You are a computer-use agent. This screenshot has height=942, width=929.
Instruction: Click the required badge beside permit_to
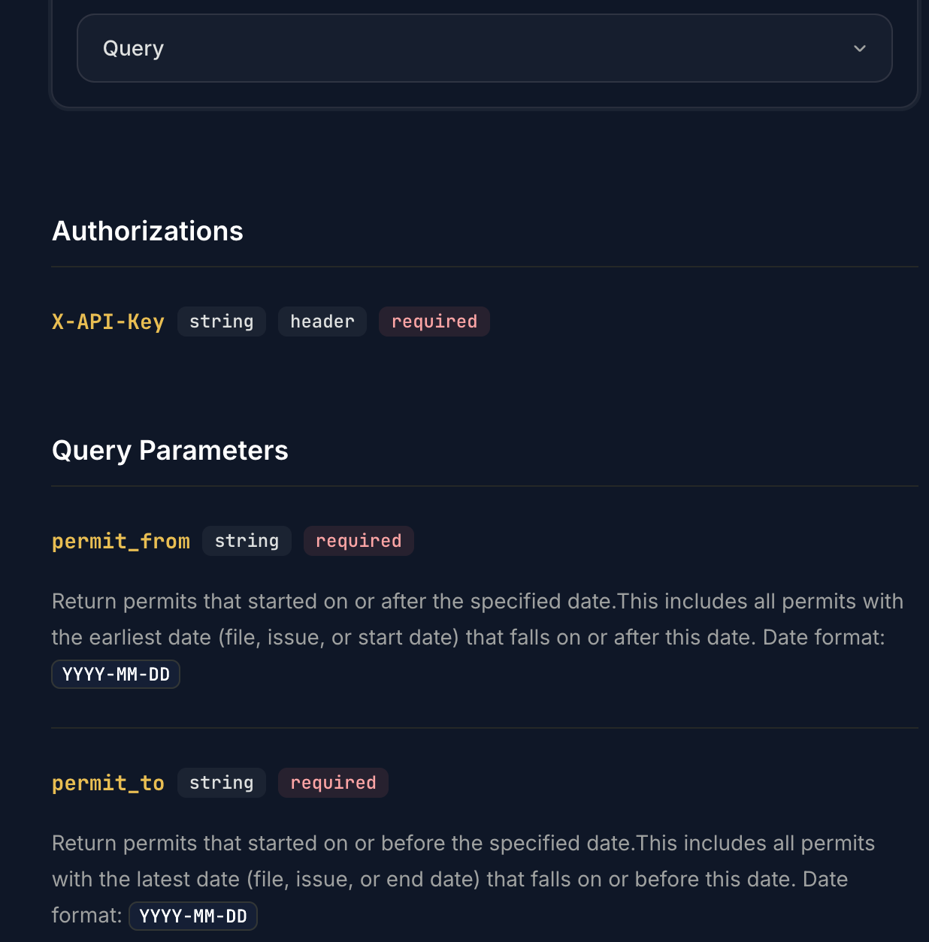click(x=332, y=782)
